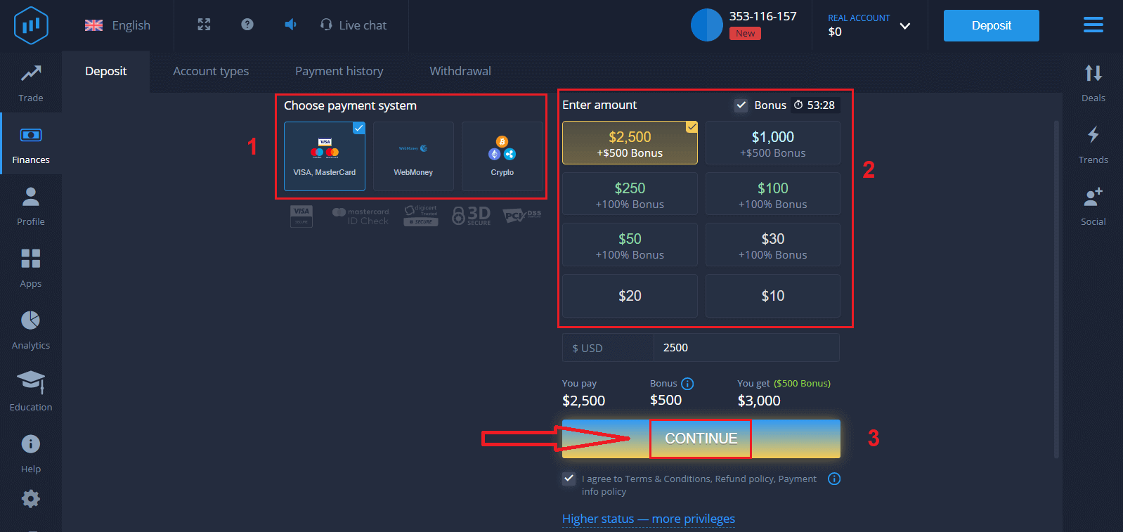1123x532 pixels.
Task: Toggle fullscreen mode icon
Action: coord(204,25)
